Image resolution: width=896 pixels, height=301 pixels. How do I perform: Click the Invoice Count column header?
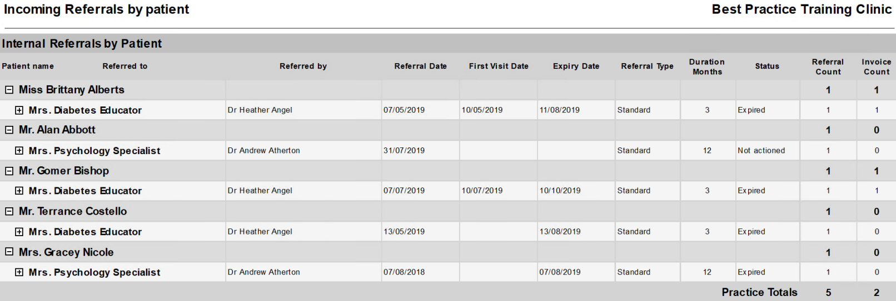pos(877,67)
